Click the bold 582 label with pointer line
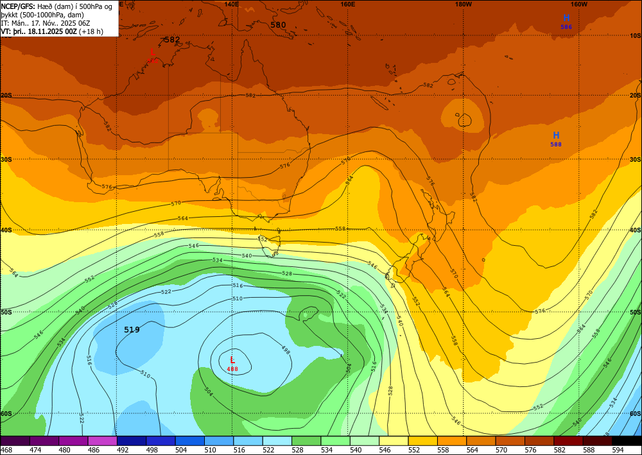This screenshot has width=642, height=455. point(172,40)
